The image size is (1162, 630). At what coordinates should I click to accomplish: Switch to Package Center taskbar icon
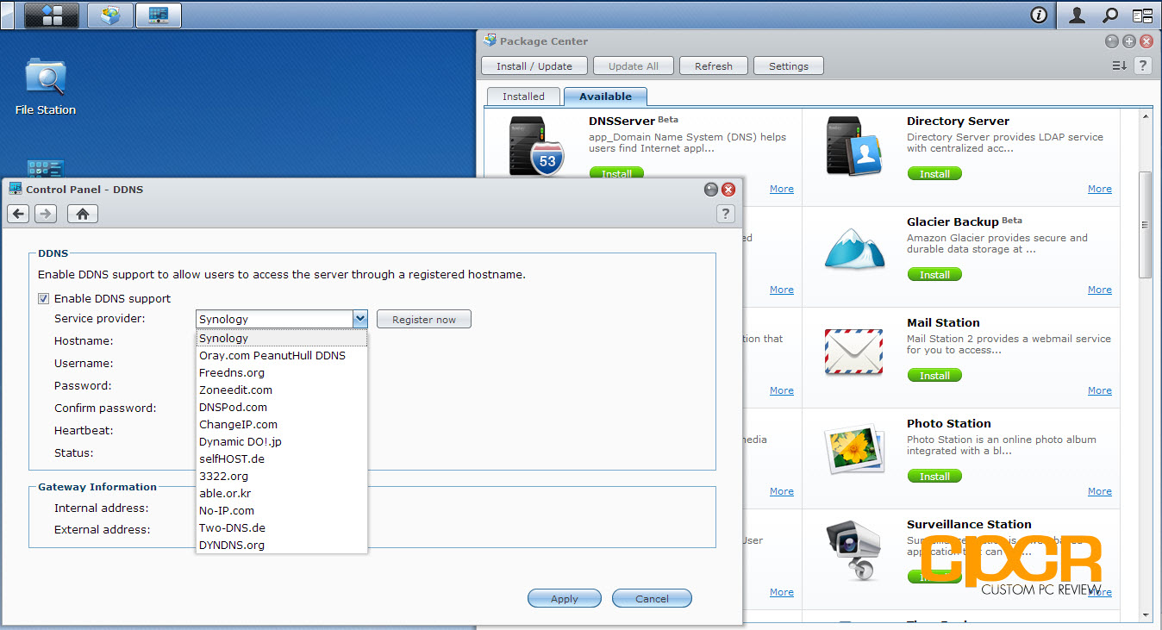click(110, 15)
